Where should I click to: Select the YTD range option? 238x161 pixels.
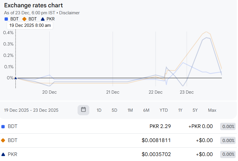pyautogui.click(x=164, y=110)
